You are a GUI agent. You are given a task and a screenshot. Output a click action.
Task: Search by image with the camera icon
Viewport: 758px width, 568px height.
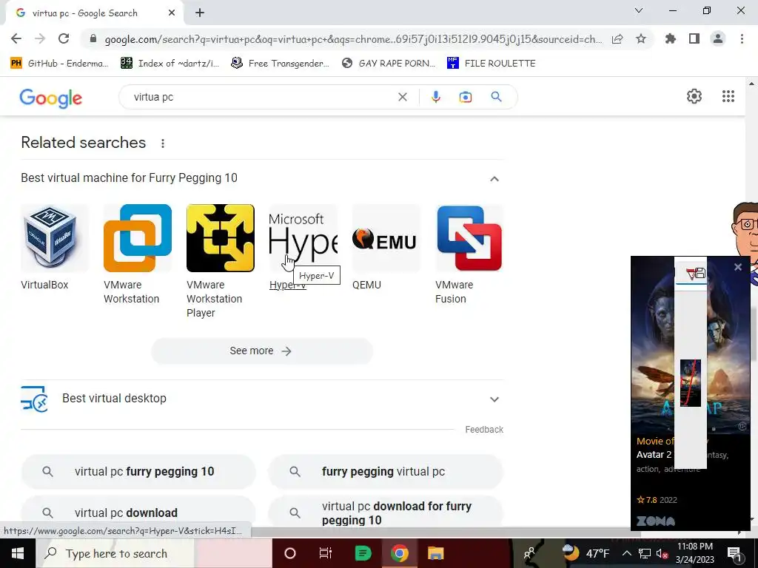[465, 97]
